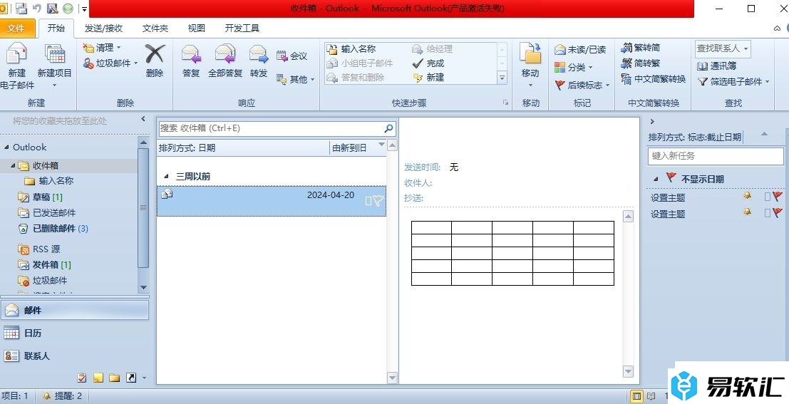Convert text with 简转繁
This screenshot has width=789, height=404.
coord(641,63)
